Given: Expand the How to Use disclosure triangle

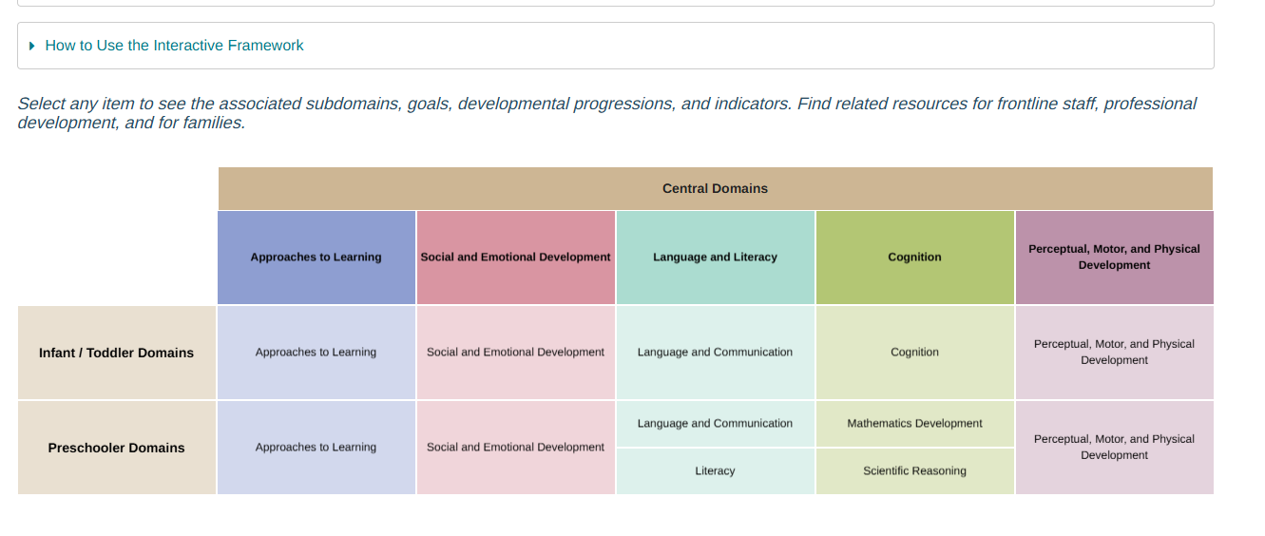Looking at the screenshot, I should [x=32, y=46].
